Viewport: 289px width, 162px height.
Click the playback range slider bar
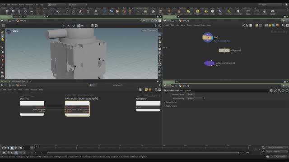point(143,153)
